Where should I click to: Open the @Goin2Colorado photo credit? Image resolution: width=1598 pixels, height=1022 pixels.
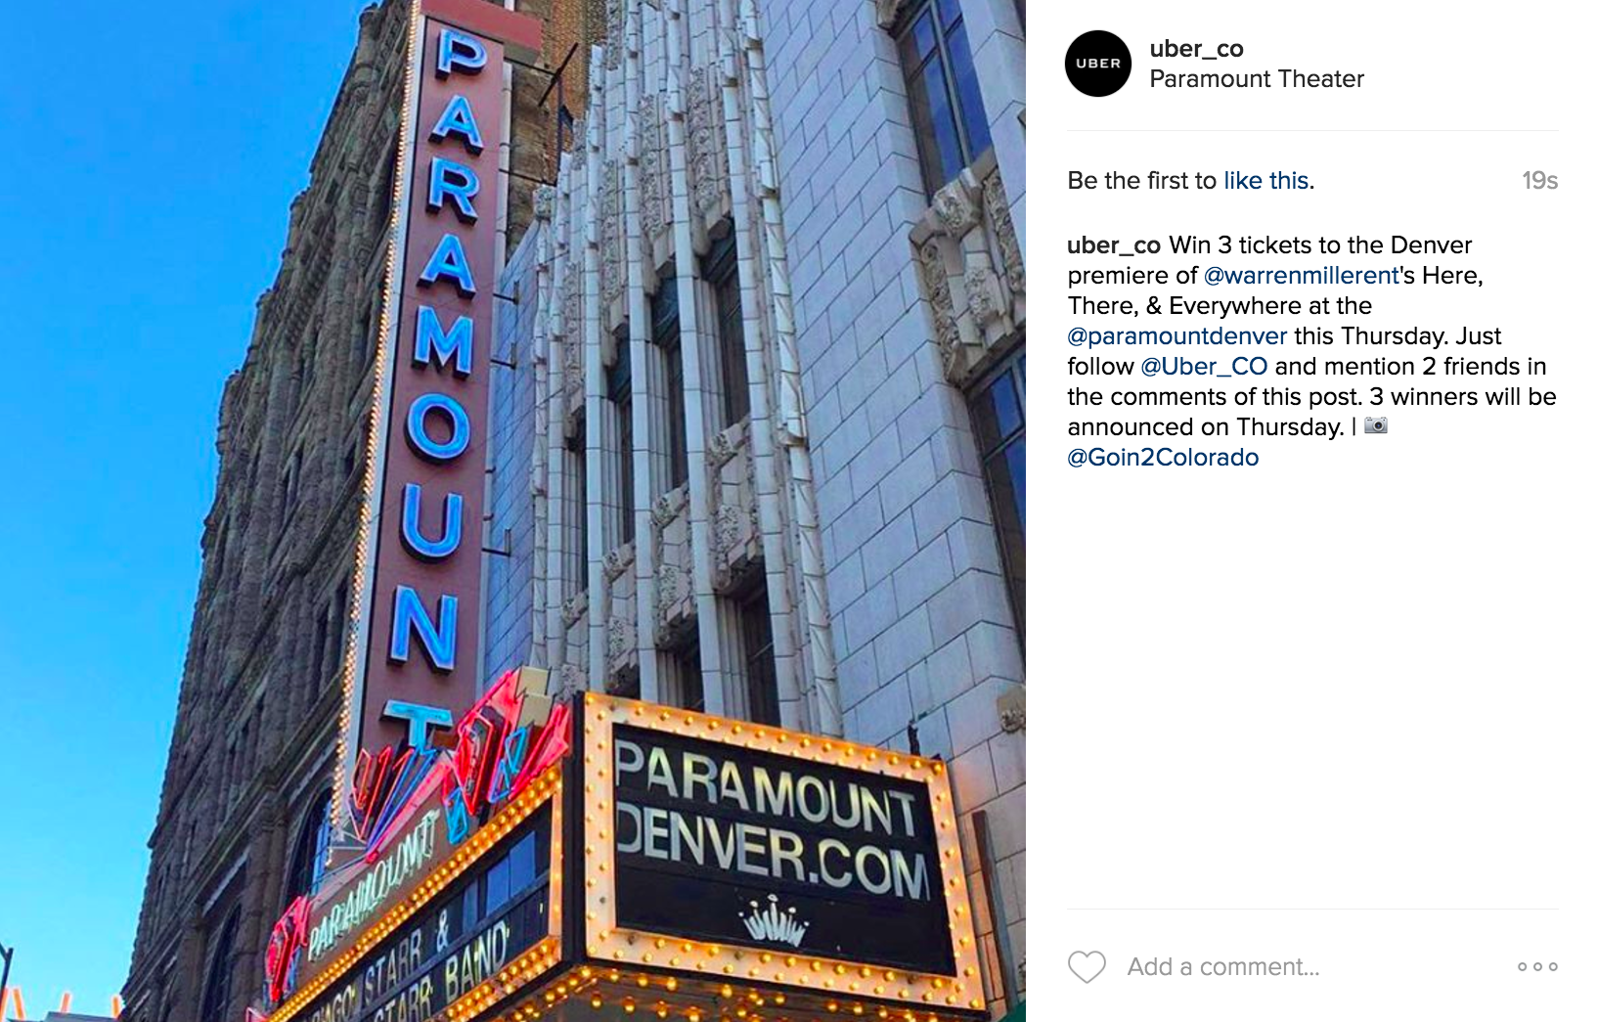point(1163,458)
